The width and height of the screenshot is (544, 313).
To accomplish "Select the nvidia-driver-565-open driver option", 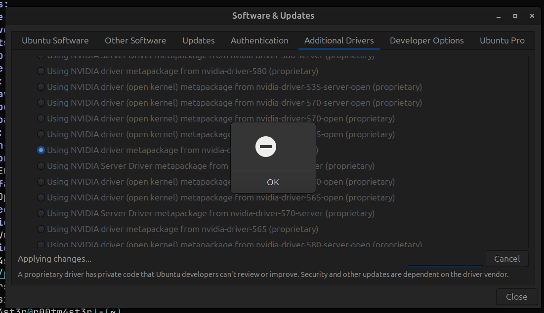I will tap(41, 197).
